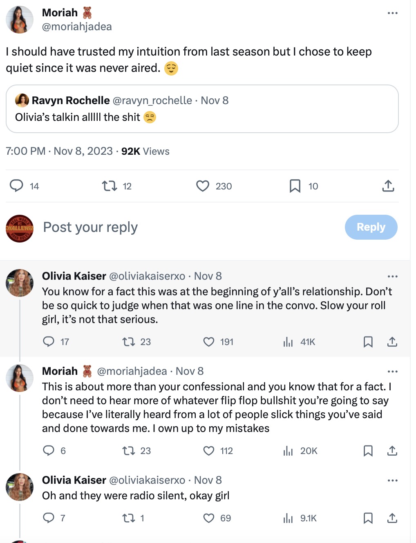Screen dimensions: 416x543
Task: Reply to Olivia's 'radio silent' tweet
Action: click(x=49, y=518)
